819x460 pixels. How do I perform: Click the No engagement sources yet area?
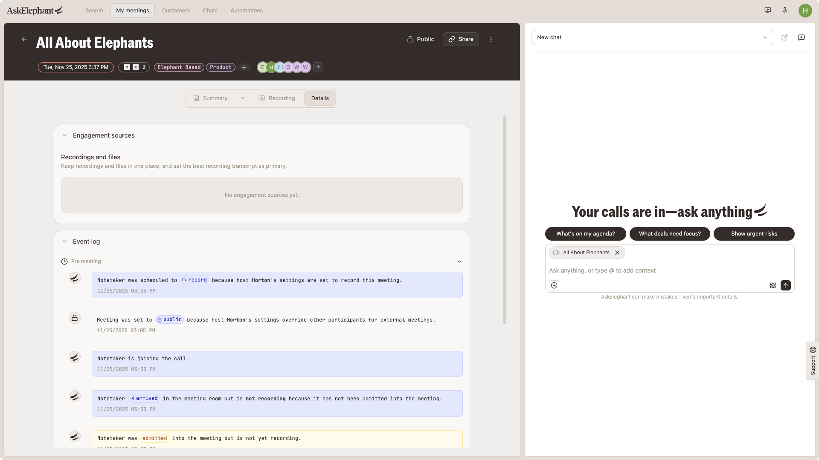pos(262,195)
